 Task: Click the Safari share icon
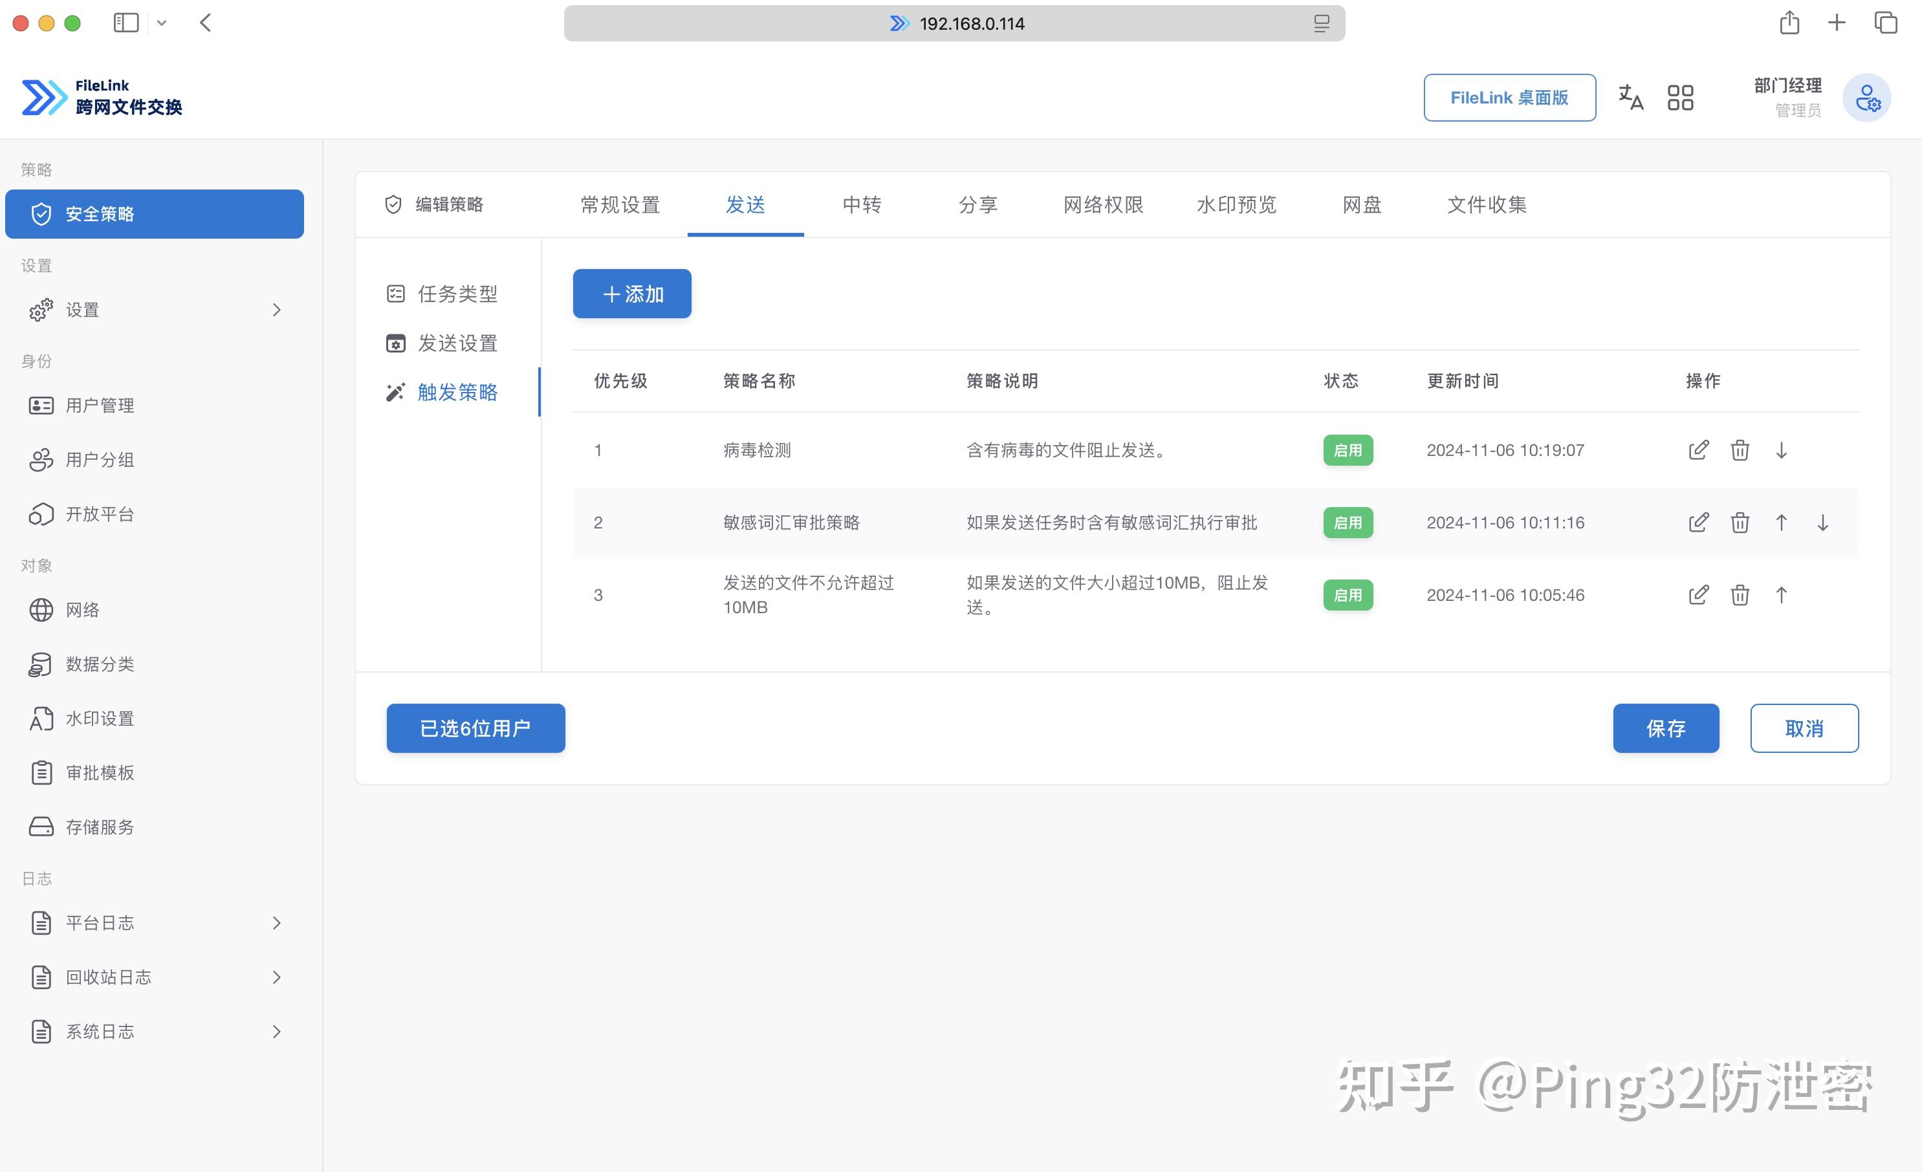tap(1789, 23)
